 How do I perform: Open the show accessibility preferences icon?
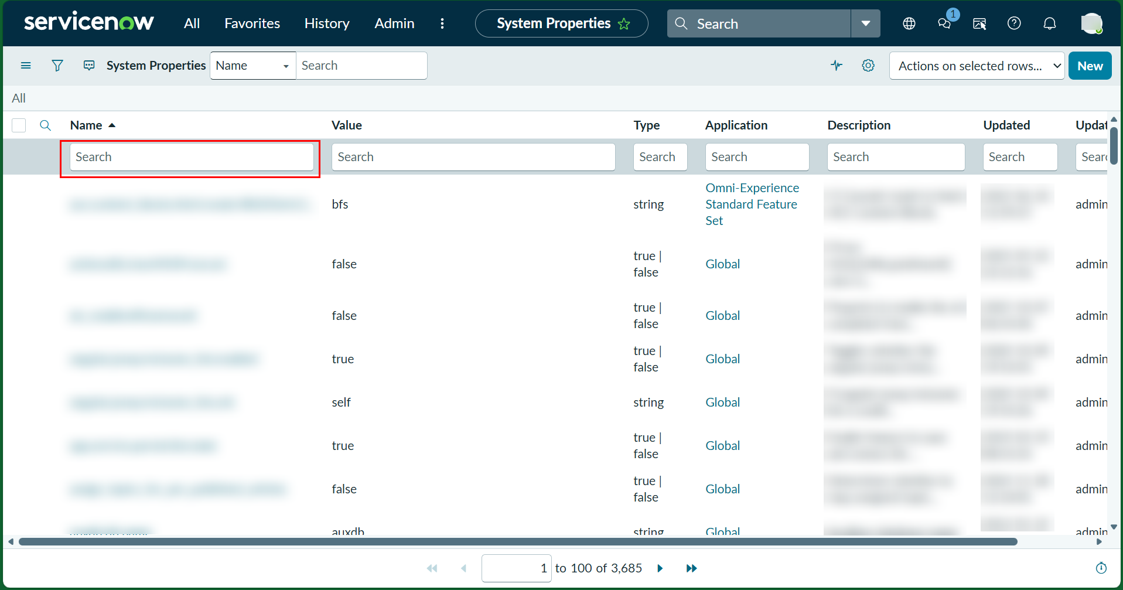pyautogui.click(x=979, y=23)
